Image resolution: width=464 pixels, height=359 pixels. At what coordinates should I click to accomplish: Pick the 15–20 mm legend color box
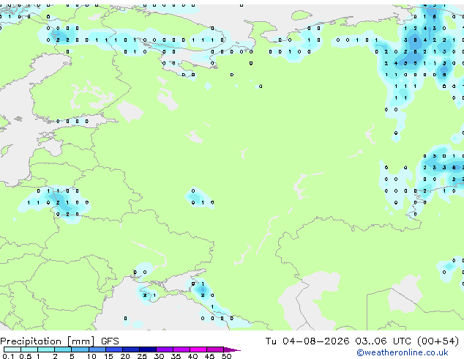[x=113, y=349]
